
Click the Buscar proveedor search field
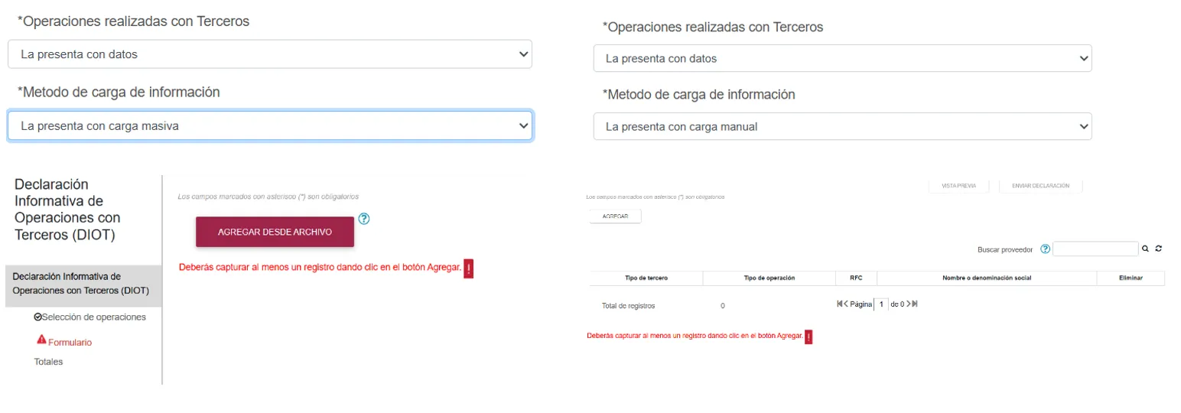tap(1095, 249)
